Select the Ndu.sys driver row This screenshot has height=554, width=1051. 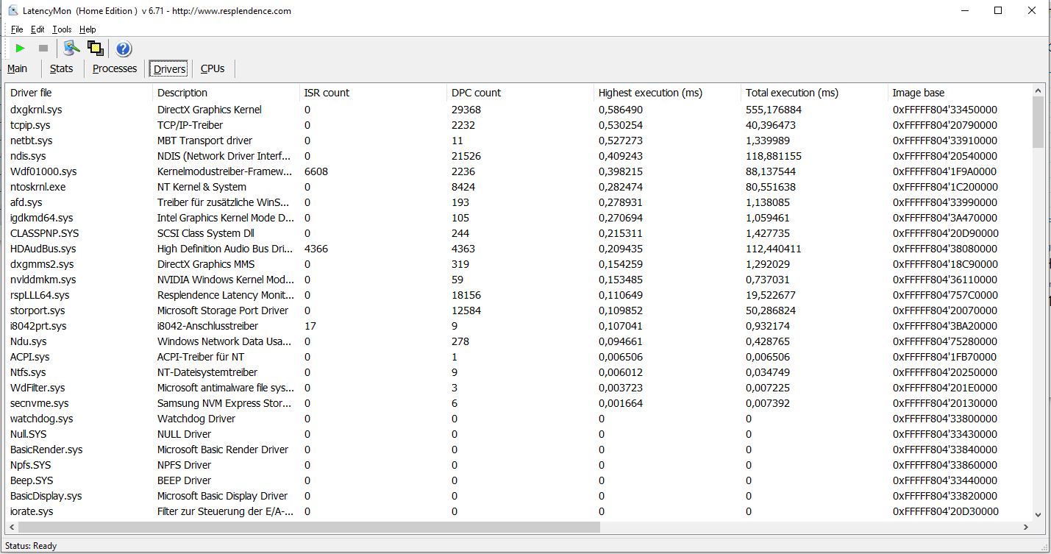tap(519, 341)
